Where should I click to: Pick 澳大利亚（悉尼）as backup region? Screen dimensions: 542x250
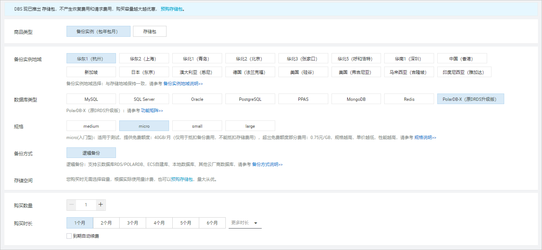(x=197, y=72)
